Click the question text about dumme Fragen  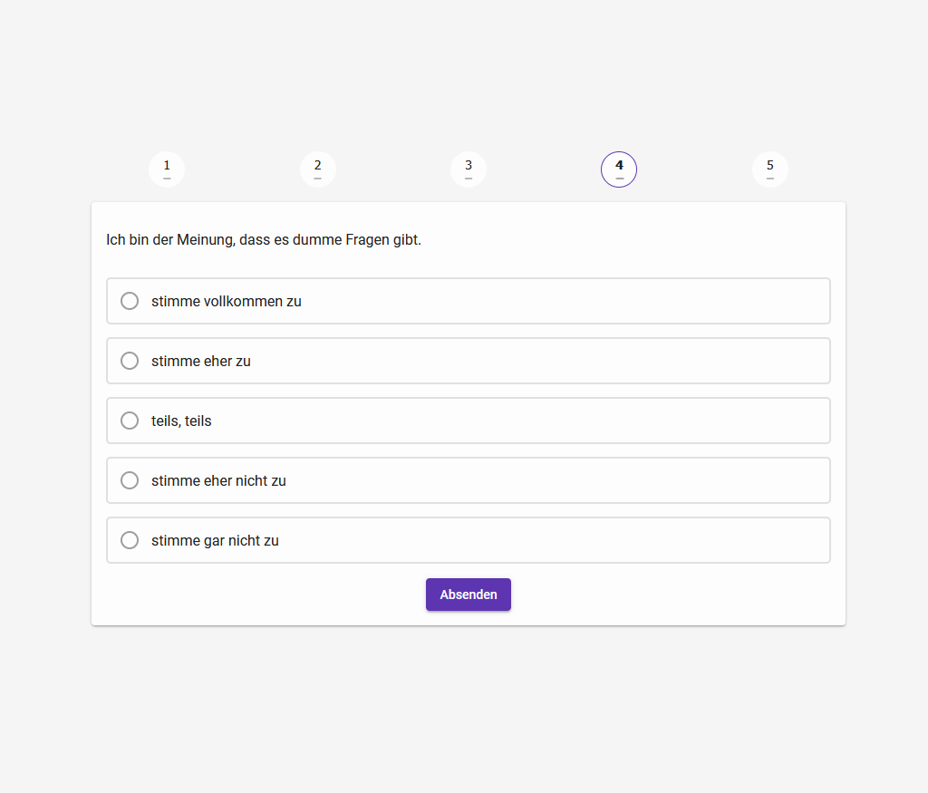(264, 240)
